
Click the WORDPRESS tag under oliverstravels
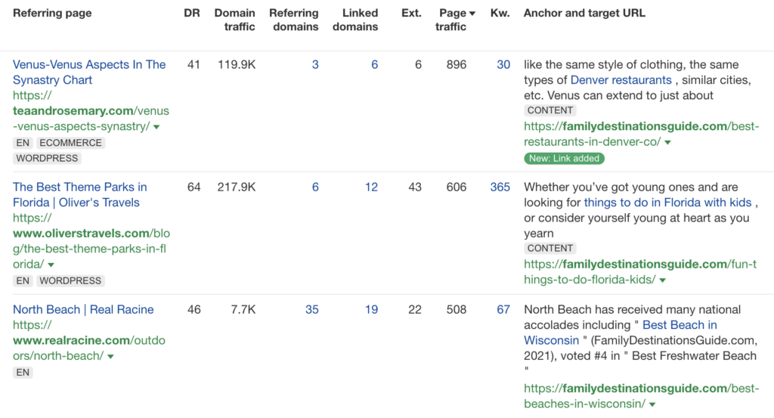pos(70,280)
